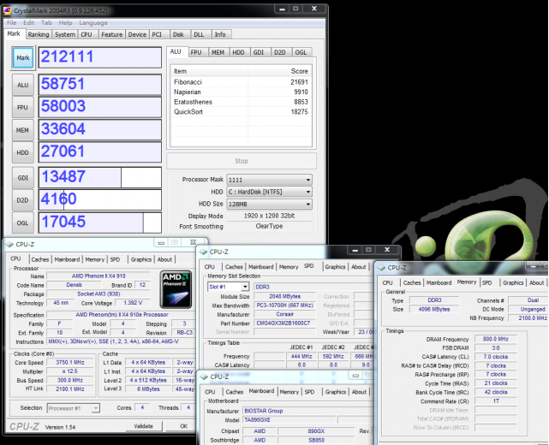Open the File menu in CrystalMark

pos(11,23)
